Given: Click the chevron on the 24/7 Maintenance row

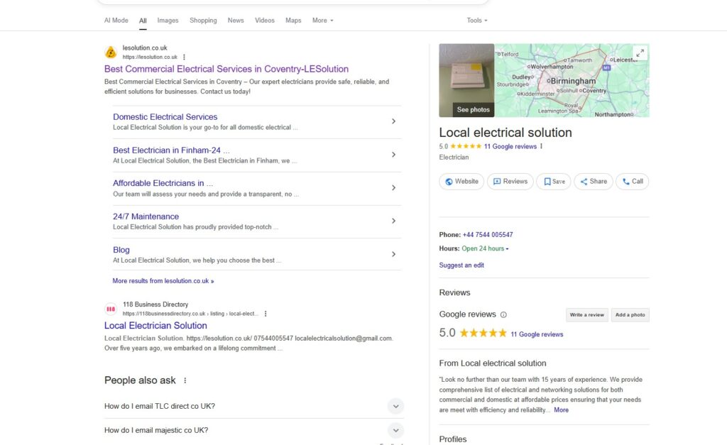Looking at the screenshot, I should pyautogui.click(x=393, y=221).
